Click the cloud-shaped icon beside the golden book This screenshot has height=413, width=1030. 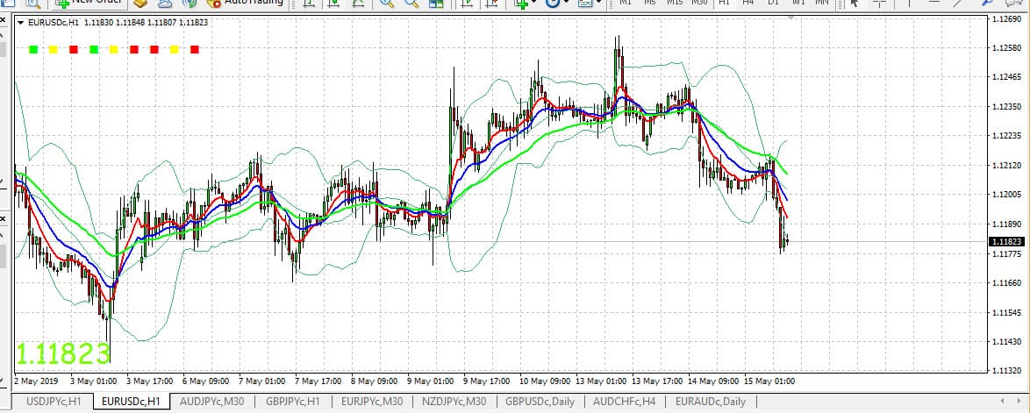pyautogui.click(x=164, y=4)
